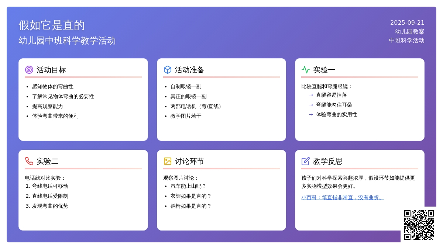
Task: Click the box icon beside 活动准备
Action: click(168, 70)
